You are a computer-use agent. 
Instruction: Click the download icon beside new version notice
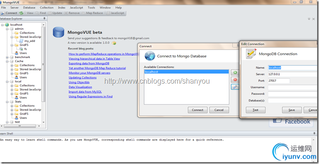pyautogui.click(x=114, y=43)
